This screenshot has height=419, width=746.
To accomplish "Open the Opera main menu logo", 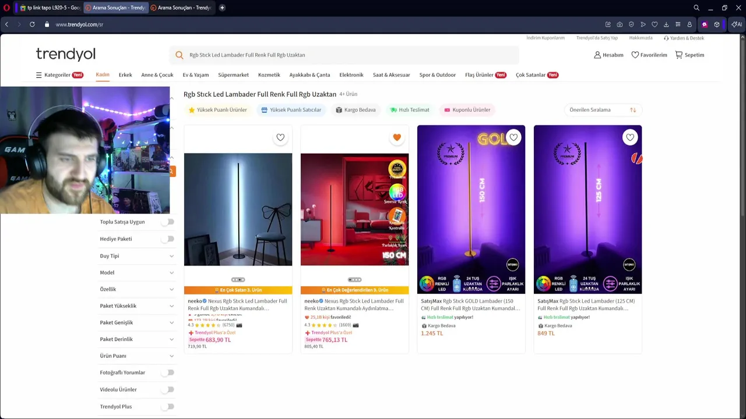I will [x=6, y=8].
